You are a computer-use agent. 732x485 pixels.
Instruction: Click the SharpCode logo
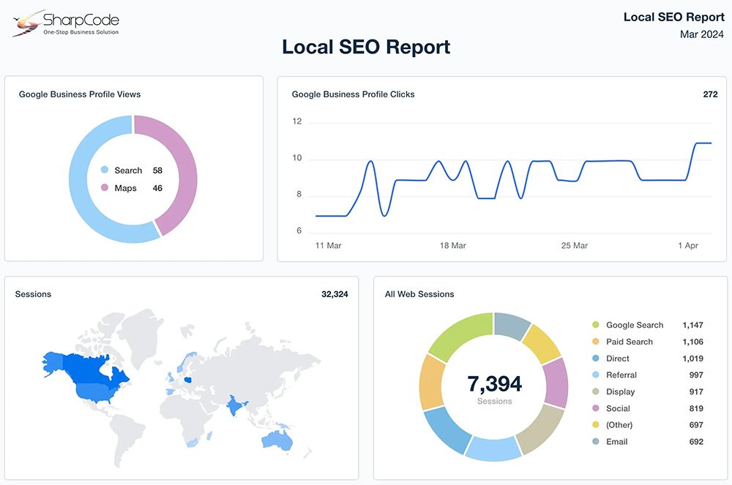coord(65,23)
